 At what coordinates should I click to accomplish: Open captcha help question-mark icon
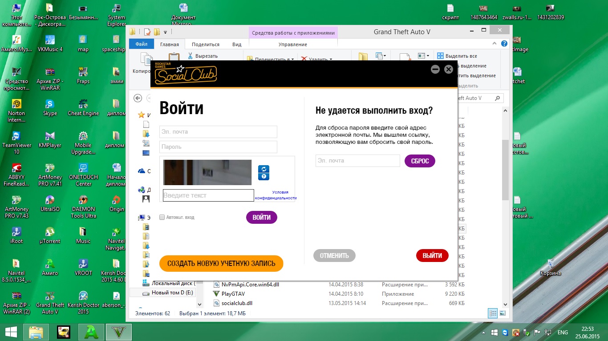click(264, 177)
